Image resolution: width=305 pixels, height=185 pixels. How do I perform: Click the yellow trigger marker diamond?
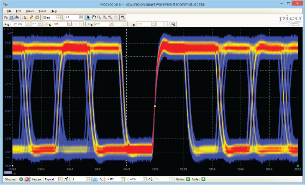pyautogui.click(x=154, y=107)
